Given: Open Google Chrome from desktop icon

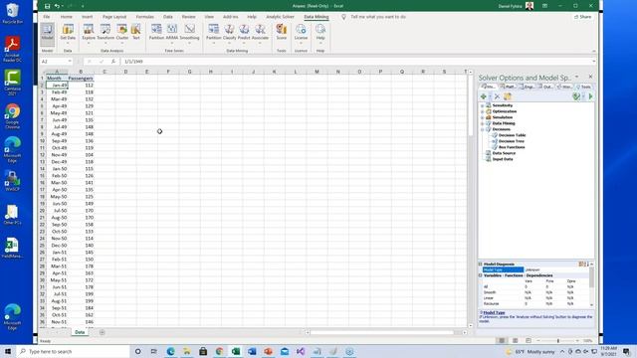Looking at the screenshot, I should (x=12, y=116).
